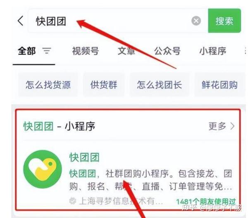Expand 更多 mini program results
The height and width of the screenshot is (218, 248).
click(x=217, y=126)
